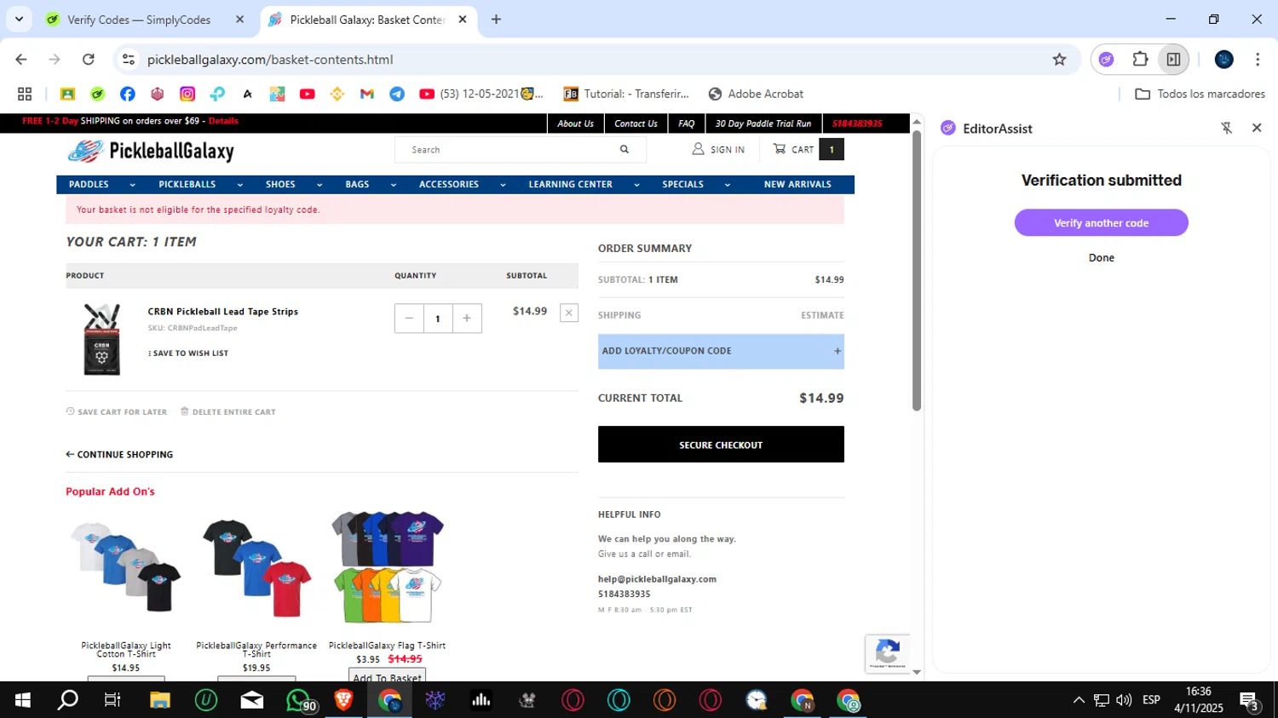The image size is (1278, 718).
Task: Click Delete Entire Cart
Action: click(x=228, y=412)
